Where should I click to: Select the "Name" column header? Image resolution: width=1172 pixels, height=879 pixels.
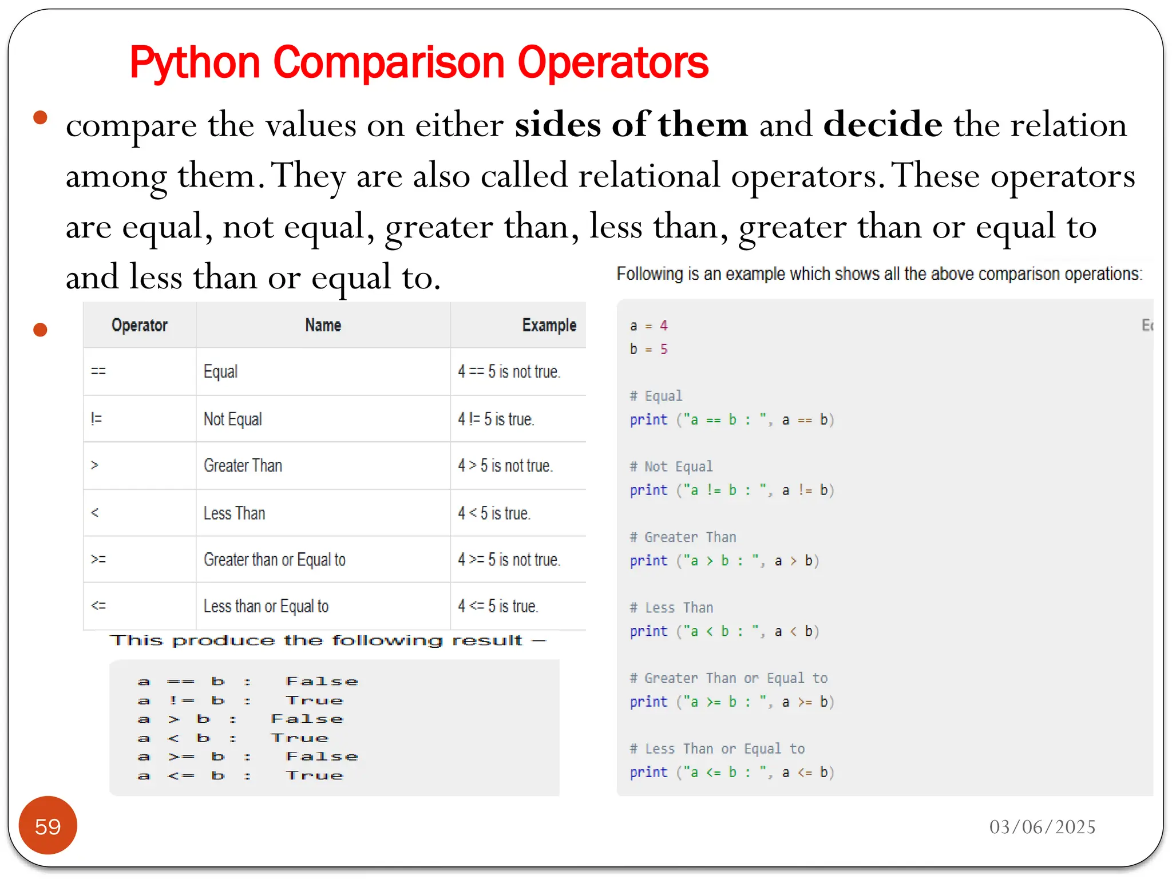(323, 325)
